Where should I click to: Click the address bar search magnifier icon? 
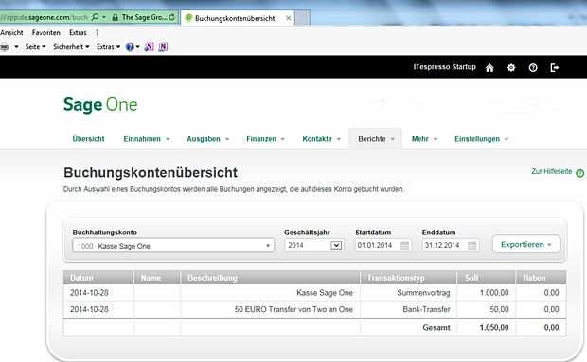[x=95, y=17]
